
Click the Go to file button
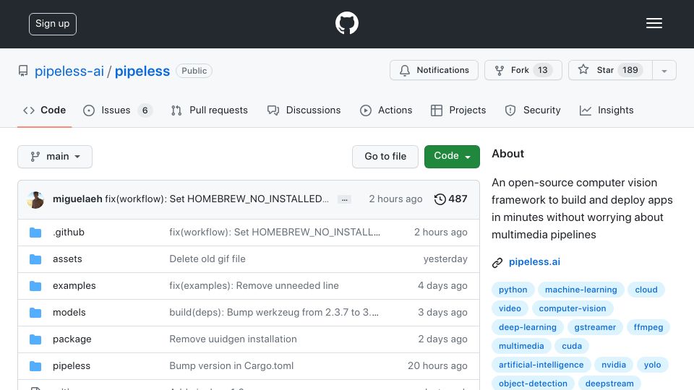coord(385,157)
